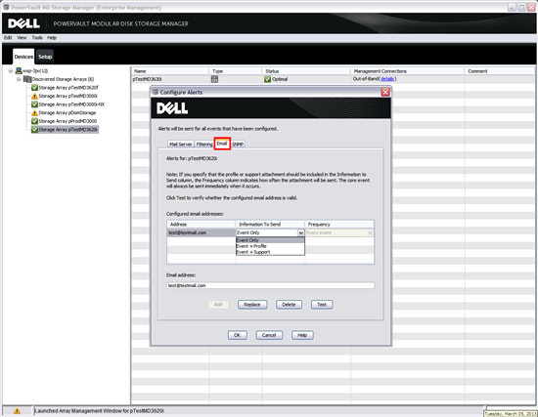Select Storage Array pTestMD3000i in the tree
The image size is (538, 417).
pos(67,96)
